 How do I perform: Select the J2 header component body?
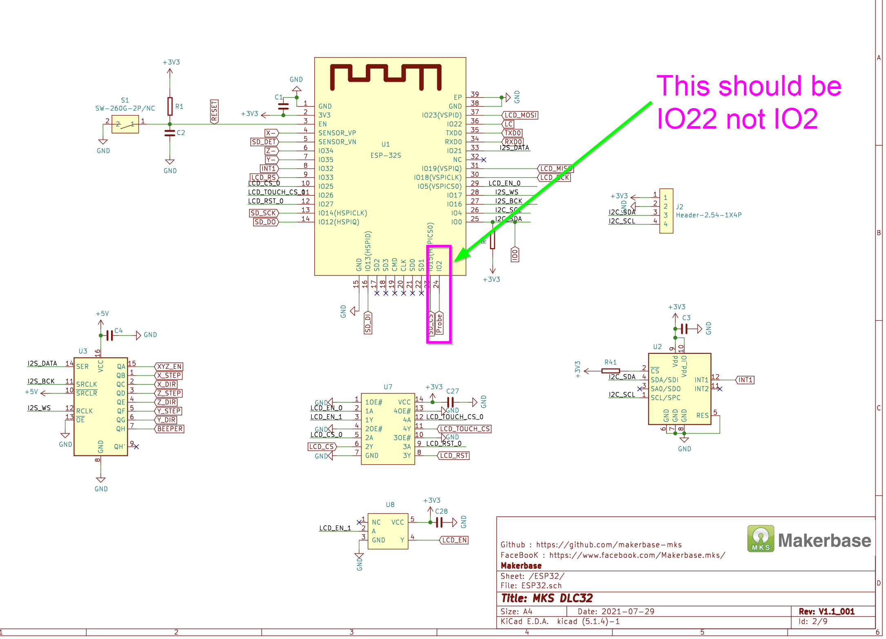tap(666, 211)
